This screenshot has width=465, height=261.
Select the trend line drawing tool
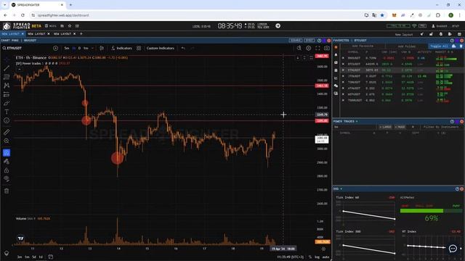pyautogui.click(x=7, y=68)
